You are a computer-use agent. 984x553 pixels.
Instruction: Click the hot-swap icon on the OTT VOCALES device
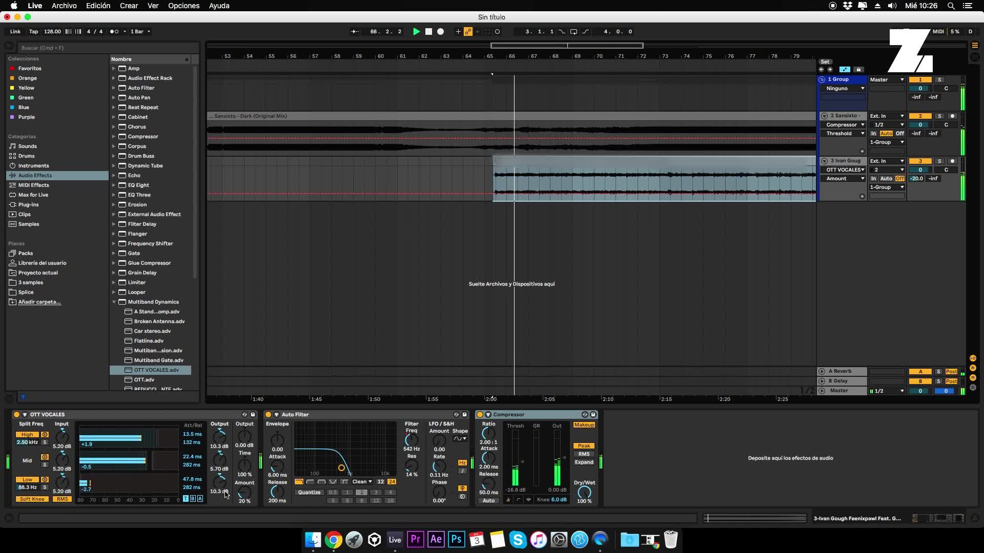click(245, 415)
